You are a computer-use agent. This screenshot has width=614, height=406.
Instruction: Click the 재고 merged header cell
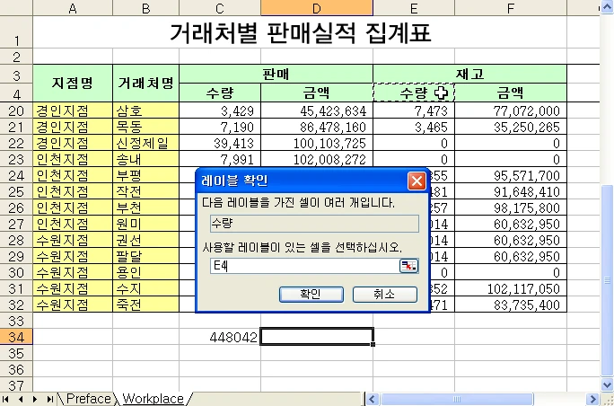coord(469,74)
